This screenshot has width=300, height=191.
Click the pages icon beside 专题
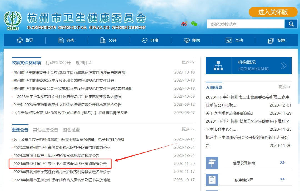[x=271, y=41]
